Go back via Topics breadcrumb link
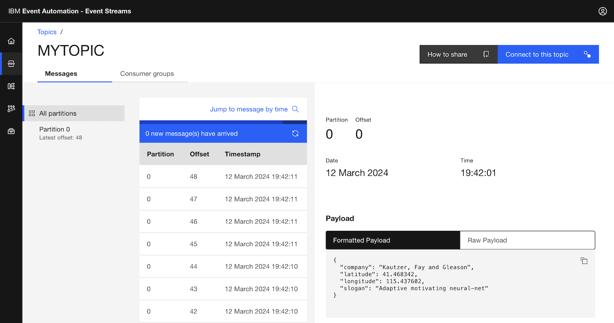 point(47,32)
